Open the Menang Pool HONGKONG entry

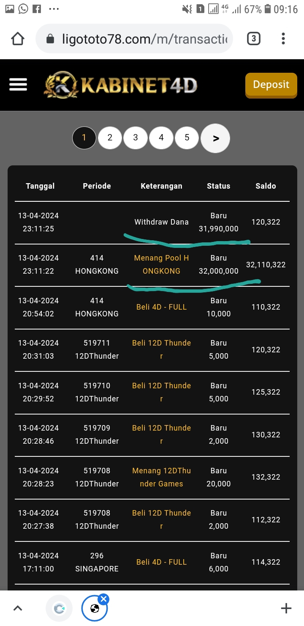click(x=161, y=264)
